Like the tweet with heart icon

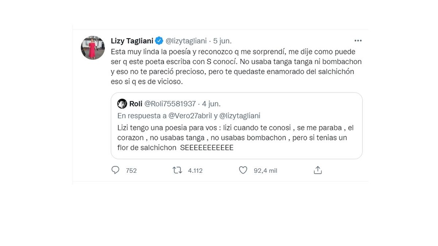tap(243, 170)
